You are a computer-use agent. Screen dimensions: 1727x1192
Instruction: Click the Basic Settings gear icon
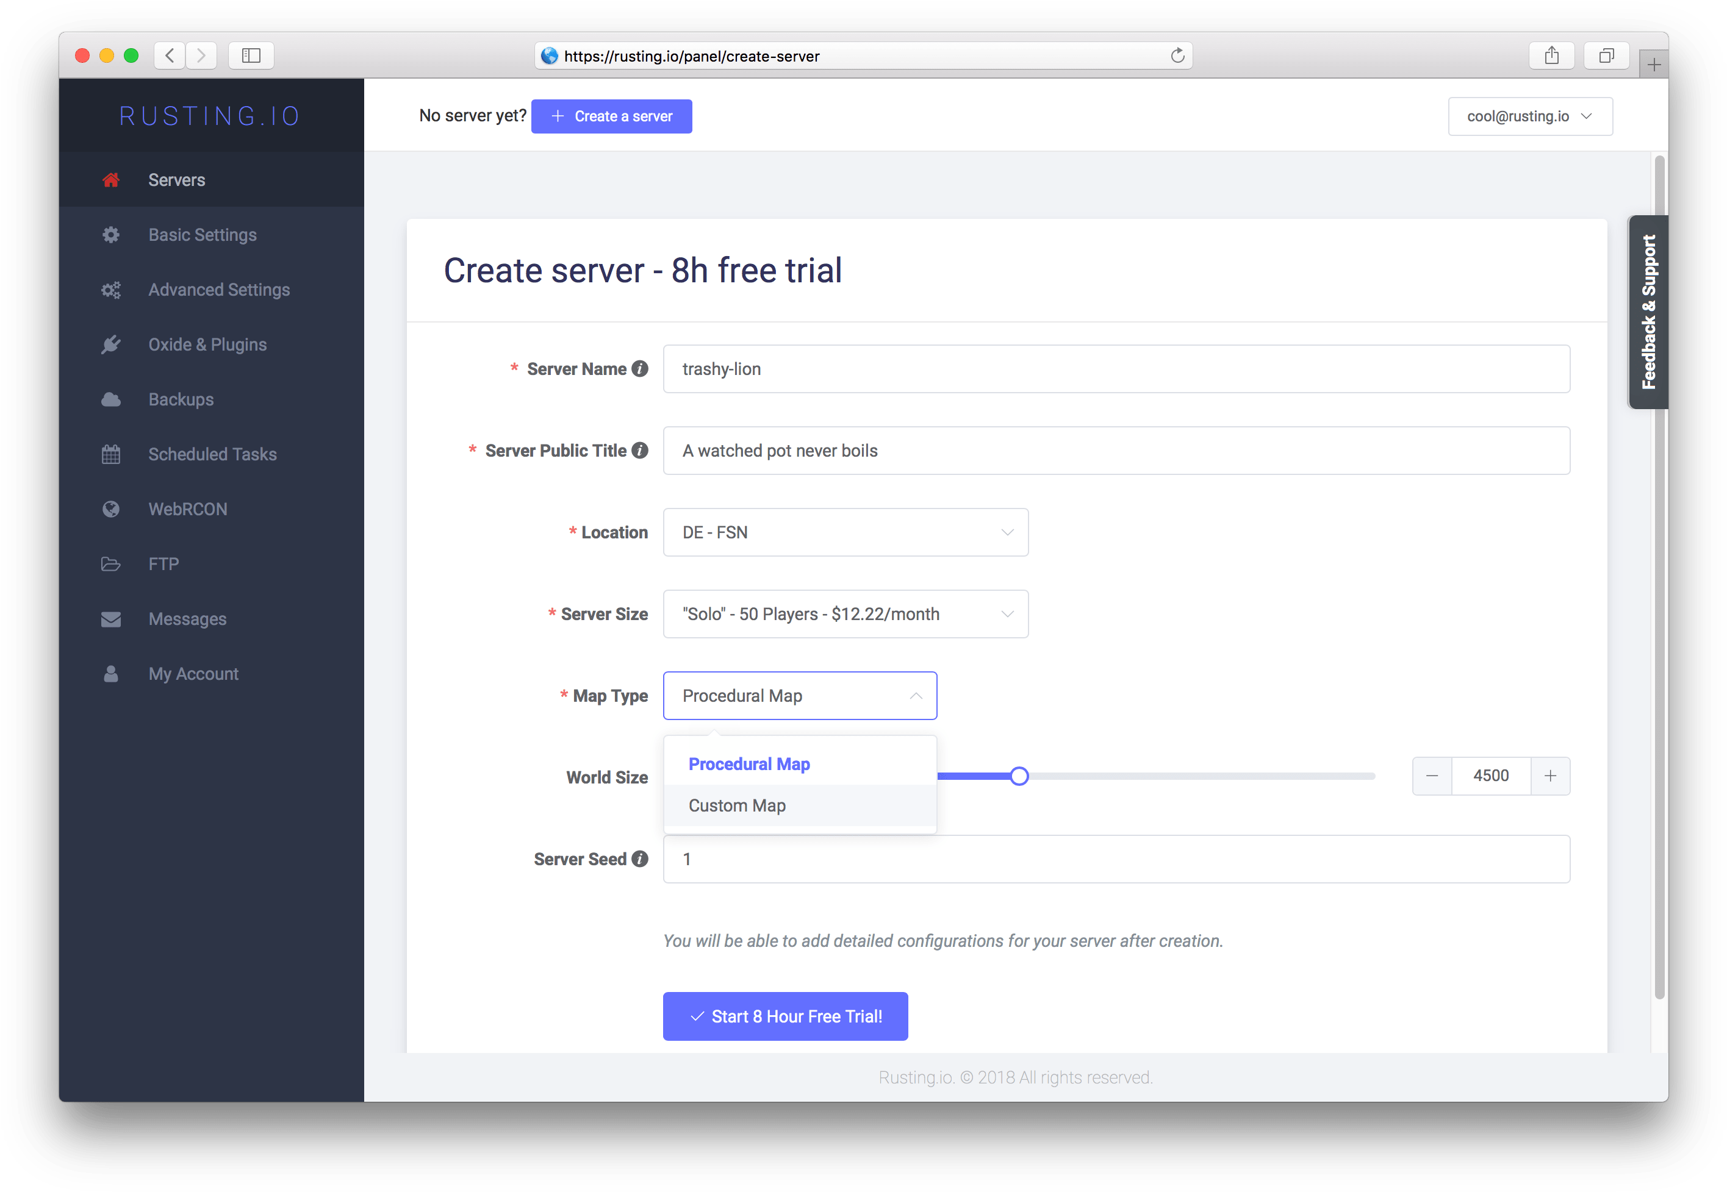110,235
